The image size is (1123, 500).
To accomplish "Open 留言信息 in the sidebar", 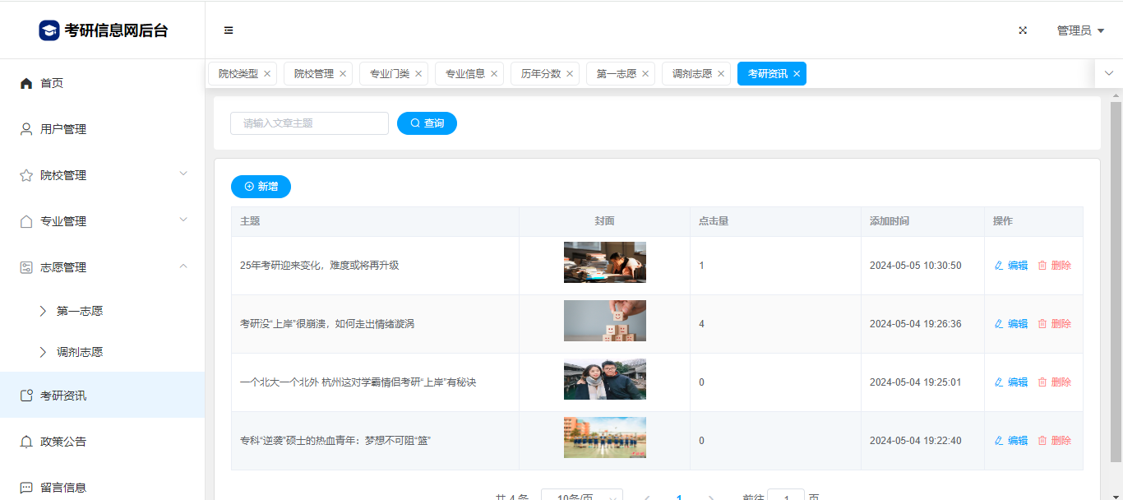I will tap(62, 487).
